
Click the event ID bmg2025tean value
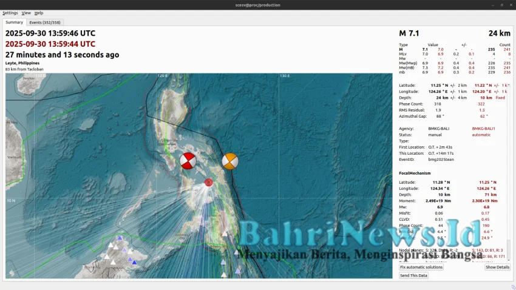(441, 160)
